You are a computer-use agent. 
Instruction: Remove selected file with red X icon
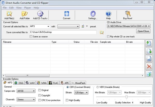149,67
